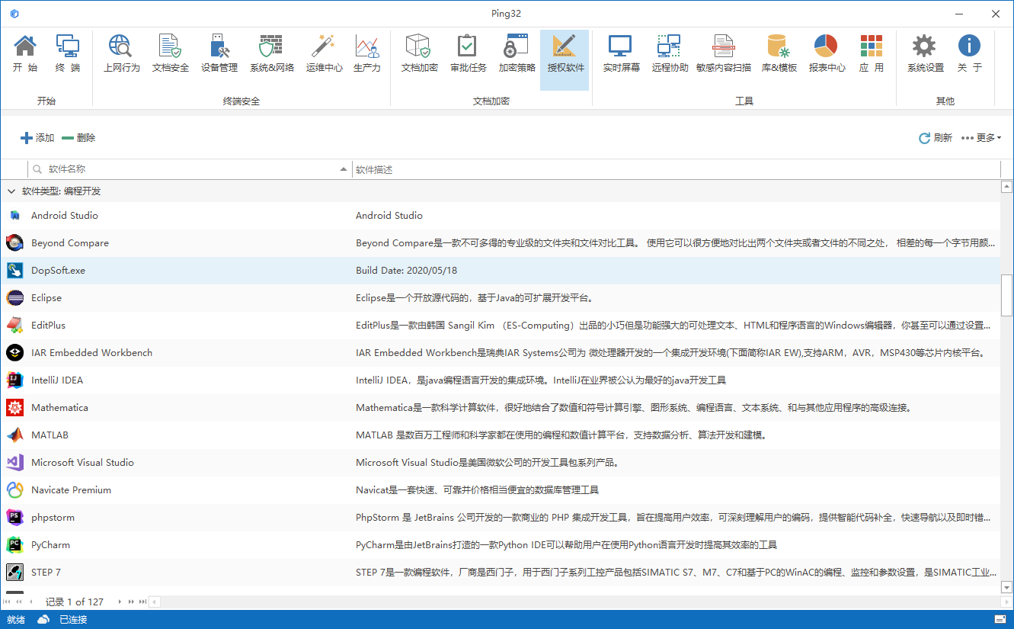Click the 已连接 connected status text
Viewport: 1014px width, 629px height.
tap(73, 620)
